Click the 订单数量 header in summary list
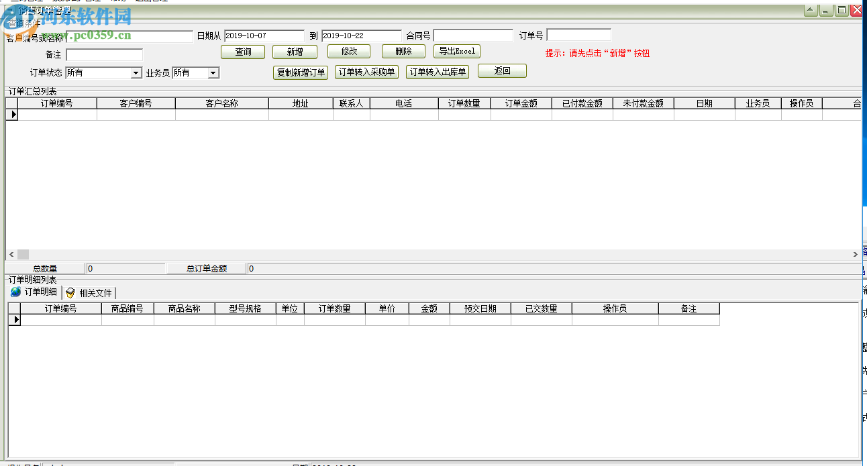Screen dimensions: 867x466 [464, 103]
